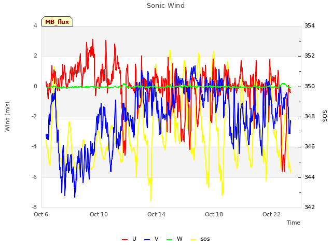Viewport: 332px width, 249px height.
Task: Click the 4 left-axis value
Action: [35, 25]
